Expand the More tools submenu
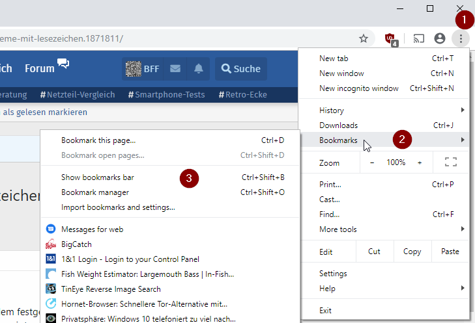475x323 pixels. point(384,229)
